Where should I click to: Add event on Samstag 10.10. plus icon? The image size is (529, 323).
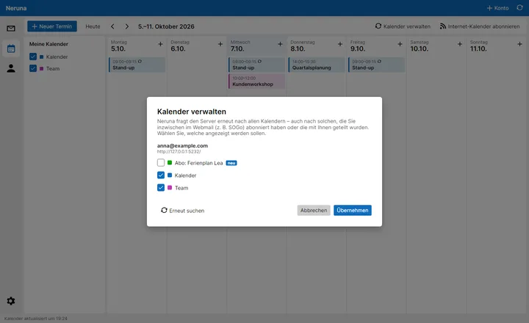coord(460,44)
